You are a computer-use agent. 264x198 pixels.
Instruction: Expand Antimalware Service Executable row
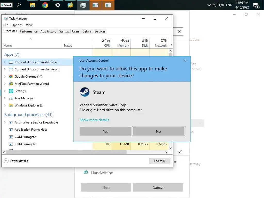[5, 122]
